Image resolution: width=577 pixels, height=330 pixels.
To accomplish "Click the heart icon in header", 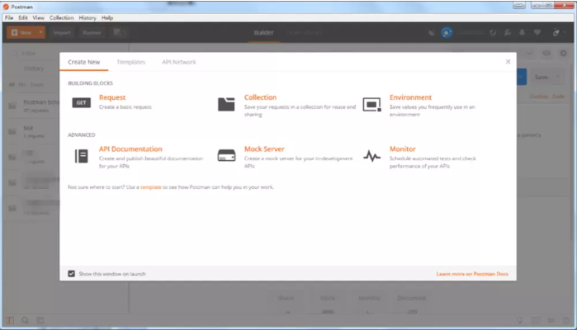I will click(537, 32).
